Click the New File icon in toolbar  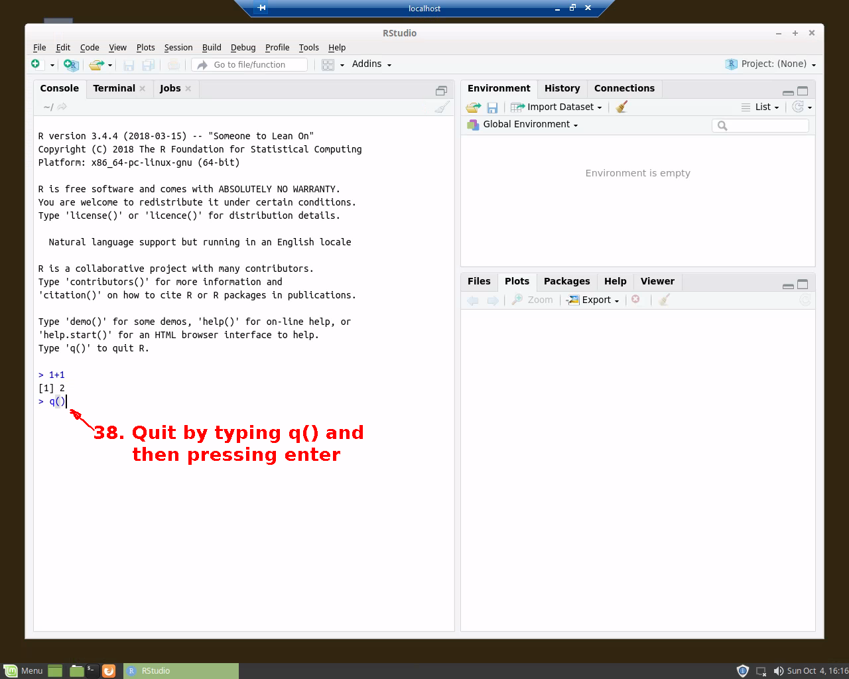coord(35,64)
